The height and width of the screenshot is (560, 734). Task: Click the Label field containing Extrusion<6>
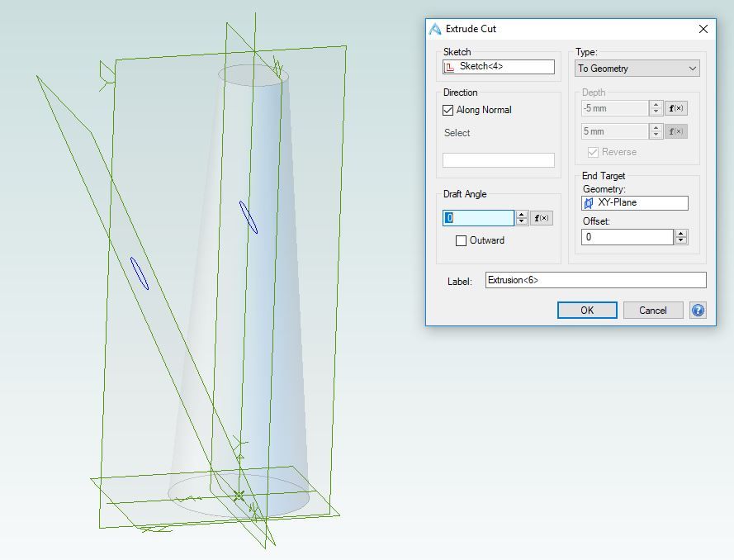[x=595, y=280]
